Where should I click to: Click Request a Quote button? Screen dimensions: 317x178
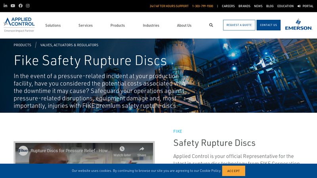(239, 25)
